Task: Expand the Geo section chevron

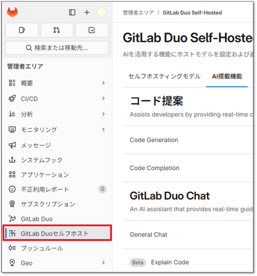Action: point(103,263)
